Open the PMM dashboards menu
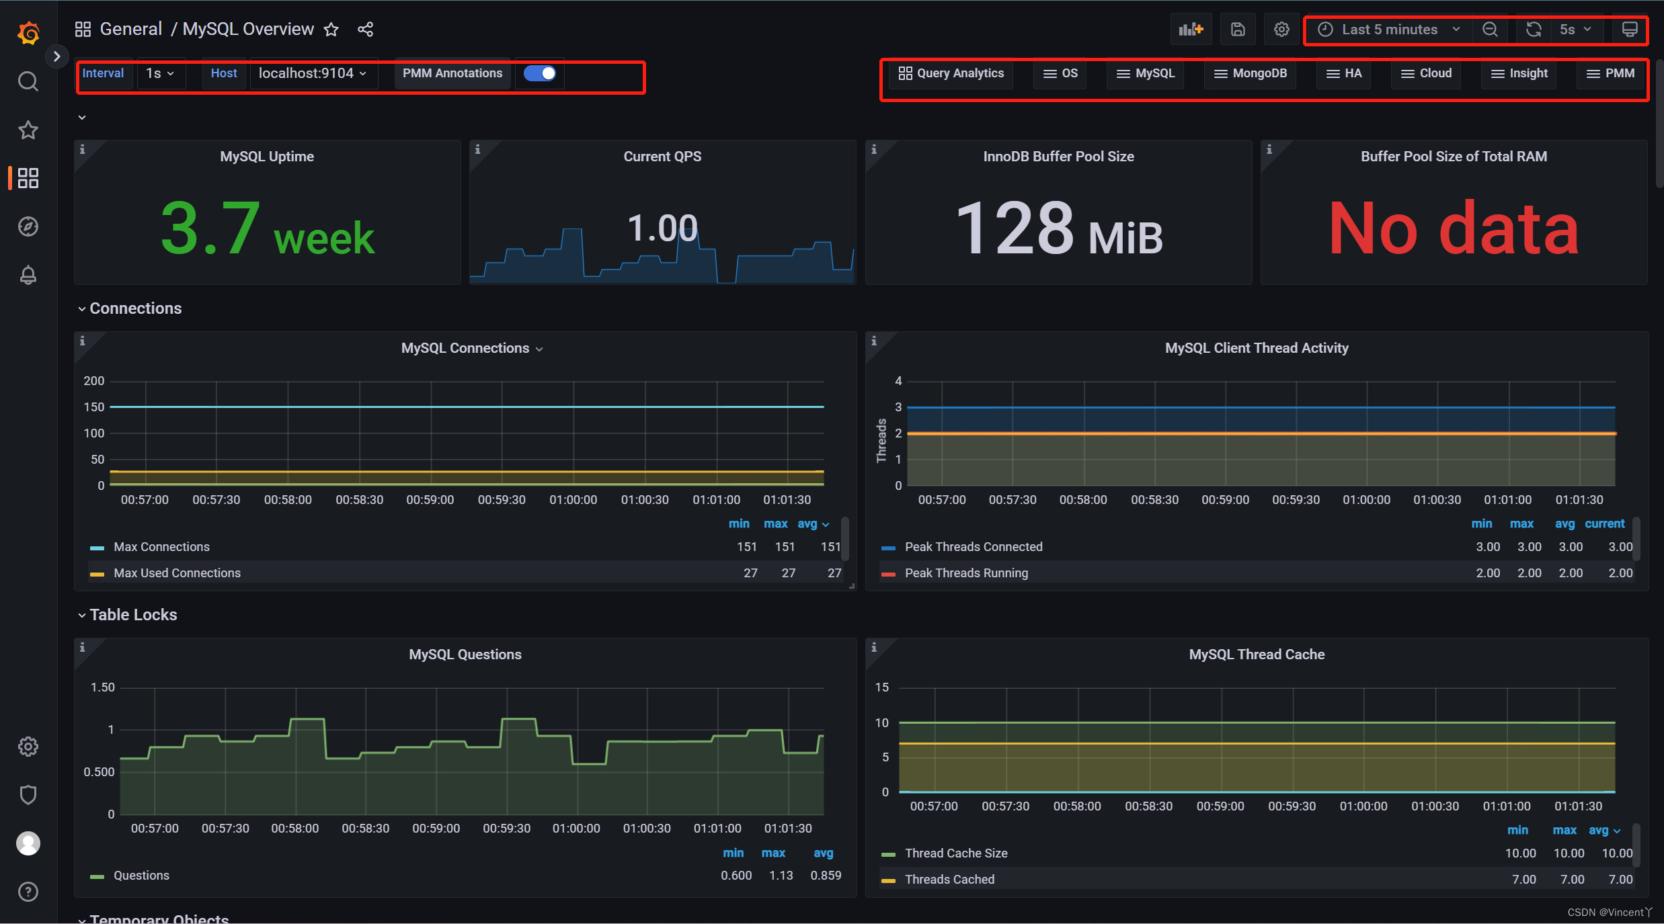 [1610, 73]
